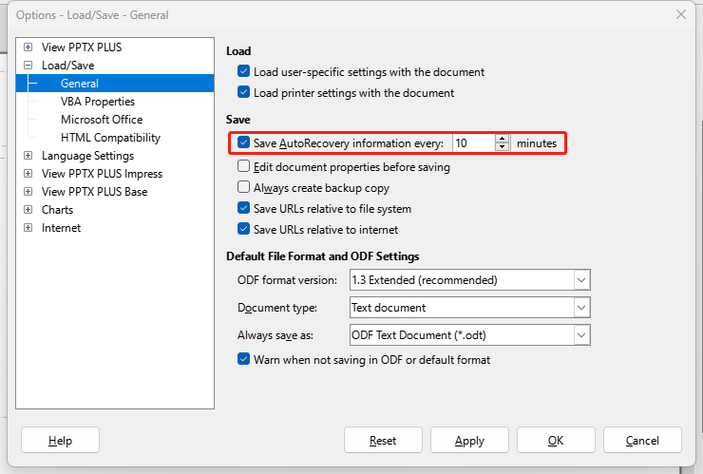Screen dimensions: 703x474
Task: Click the Reset button
Action: pyautogui.click(x=383, y=441)
